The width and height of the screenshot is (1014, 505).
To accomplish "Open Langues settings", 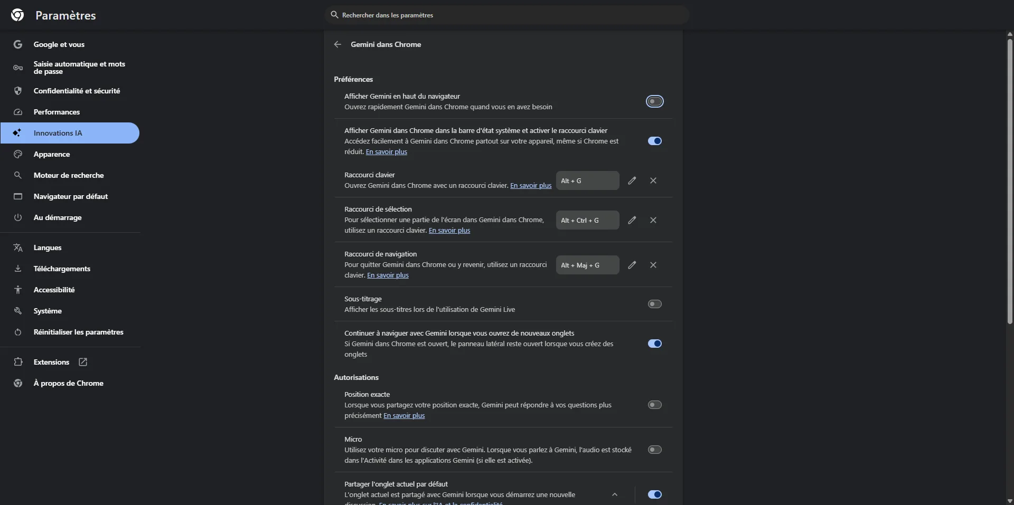I will pyautogui.click(x=70, y=247).
